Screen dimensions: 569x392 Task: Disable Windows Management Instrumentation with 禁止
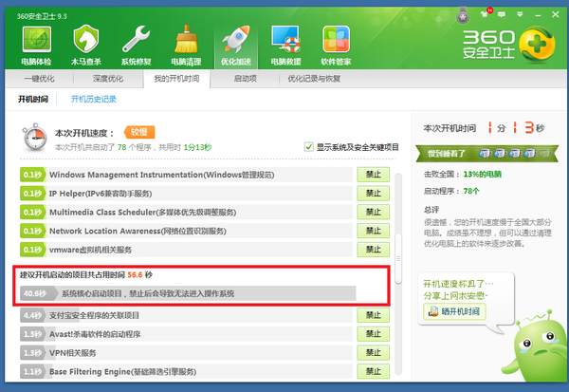[x=373, y=175]
